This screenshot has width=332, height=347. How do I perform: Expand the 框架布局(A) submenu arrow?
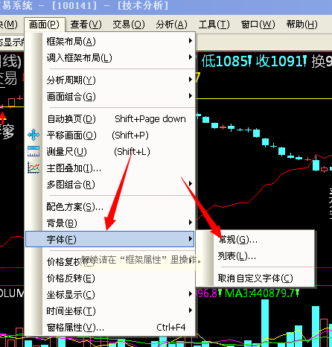click(x=191, y=41)
